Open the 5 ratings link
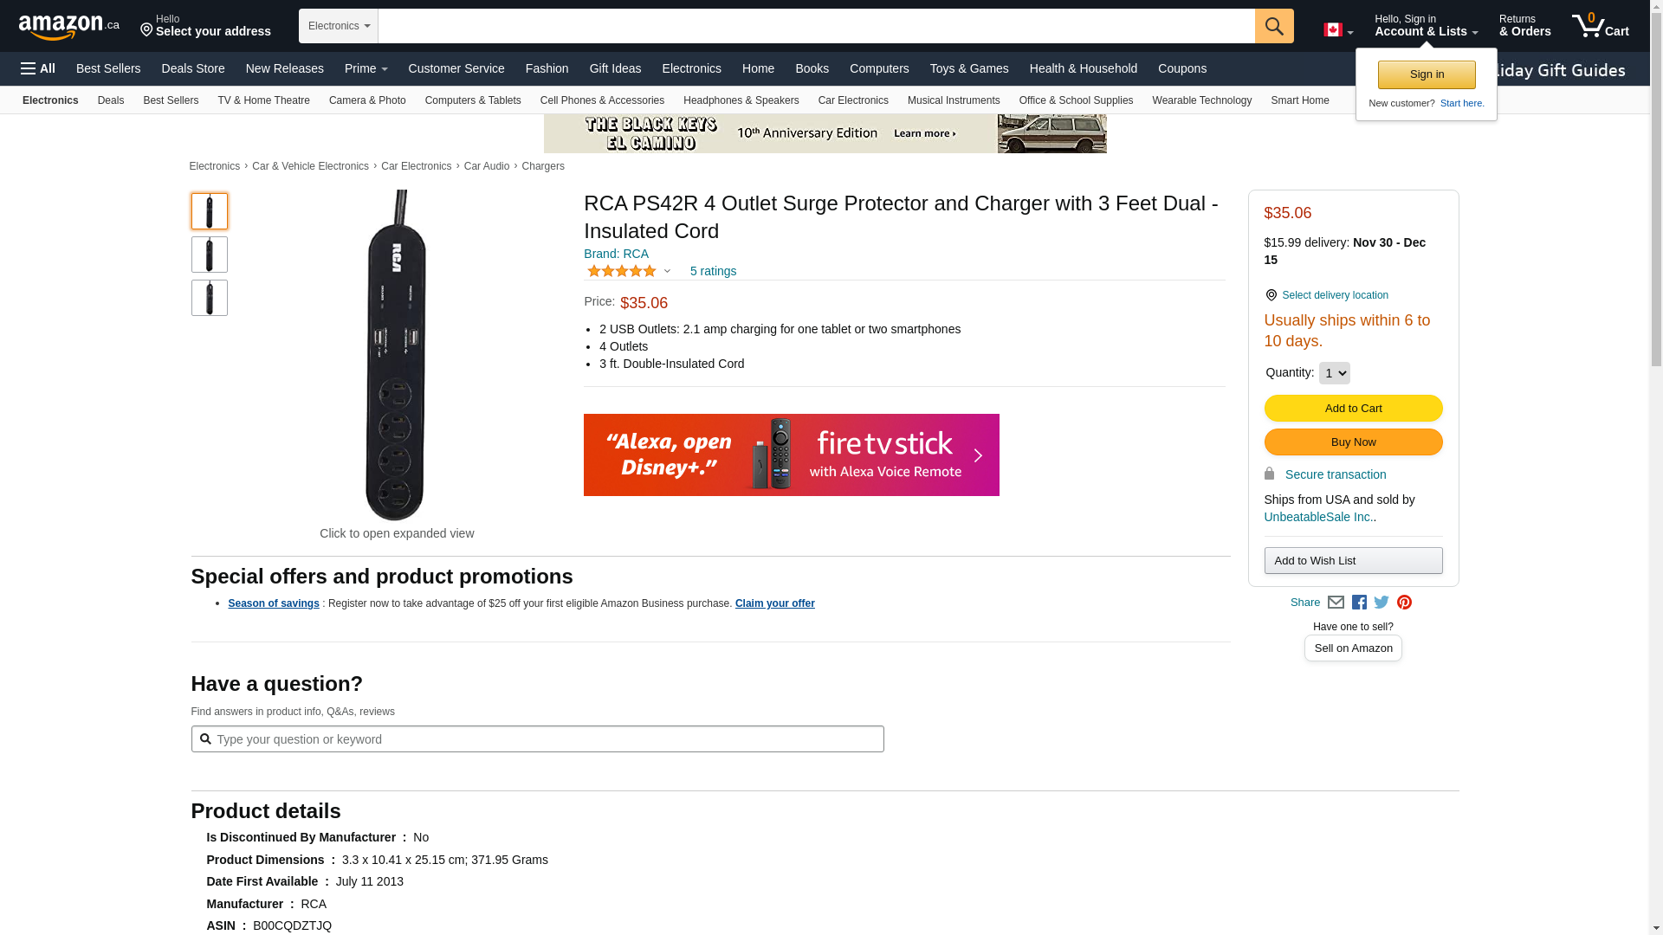 (713, 271)
